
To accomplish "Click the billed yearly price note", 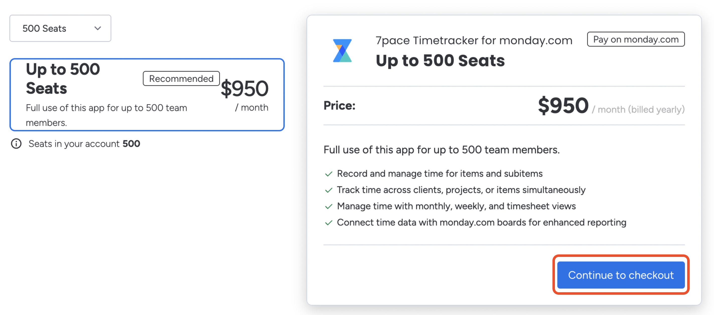I will point(638,109).
